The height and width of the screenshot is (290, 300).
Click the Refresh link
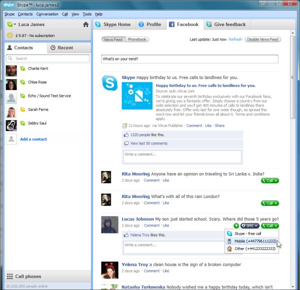(x=235, y=39)
